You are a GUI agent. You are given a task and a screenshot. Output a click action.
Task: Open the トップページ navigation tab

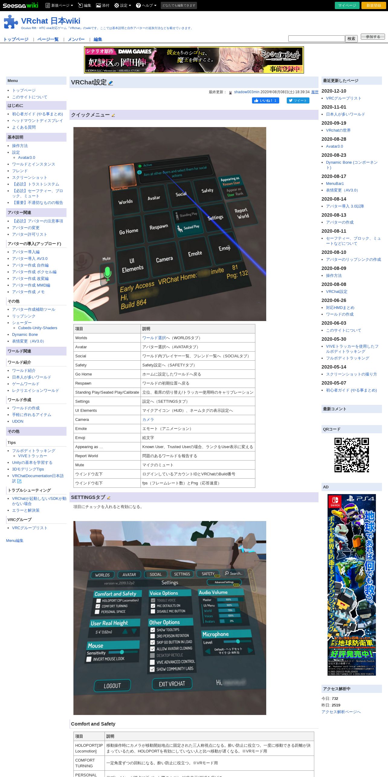tap(16, 39)
